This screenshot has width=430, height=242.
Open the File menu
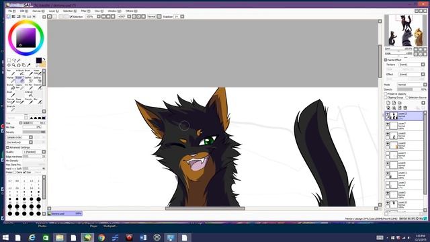click(x=12, y=11)
